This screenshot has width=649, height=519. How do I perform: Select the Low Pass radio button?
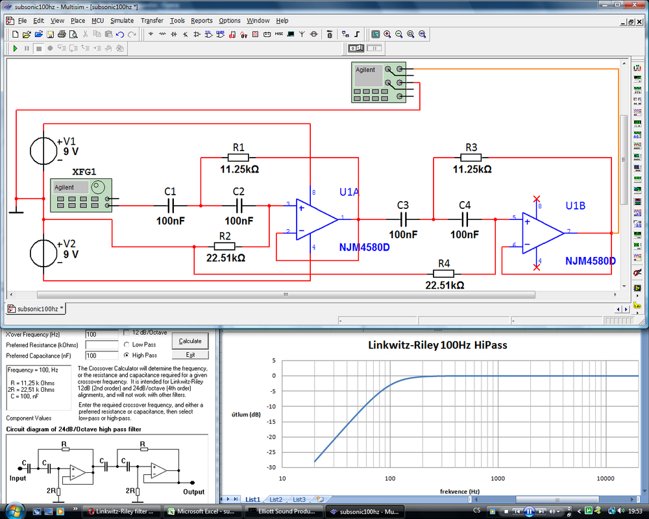[127, 344]
